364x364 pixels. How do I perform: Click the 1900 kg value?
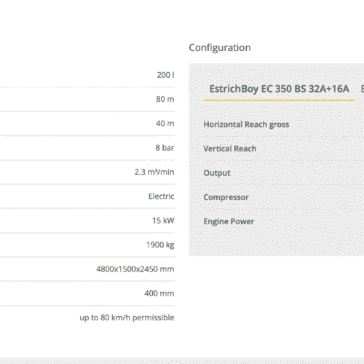coord(160,245)
